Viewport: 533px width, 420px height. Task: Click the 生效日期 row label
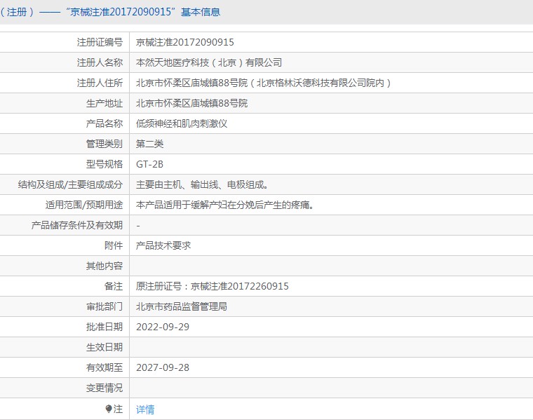coord(104,347)
